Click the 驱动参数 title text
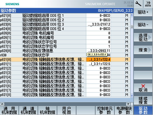This screenshot has height=115, width=153. click(8, 11)
